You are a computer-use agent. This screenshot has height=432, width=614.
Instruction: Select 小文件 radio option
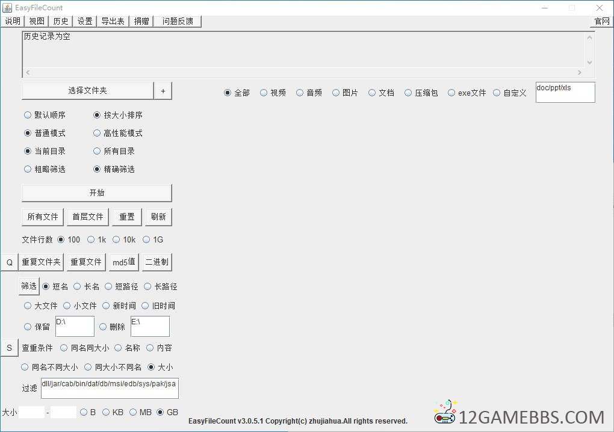tap(80, 306)
